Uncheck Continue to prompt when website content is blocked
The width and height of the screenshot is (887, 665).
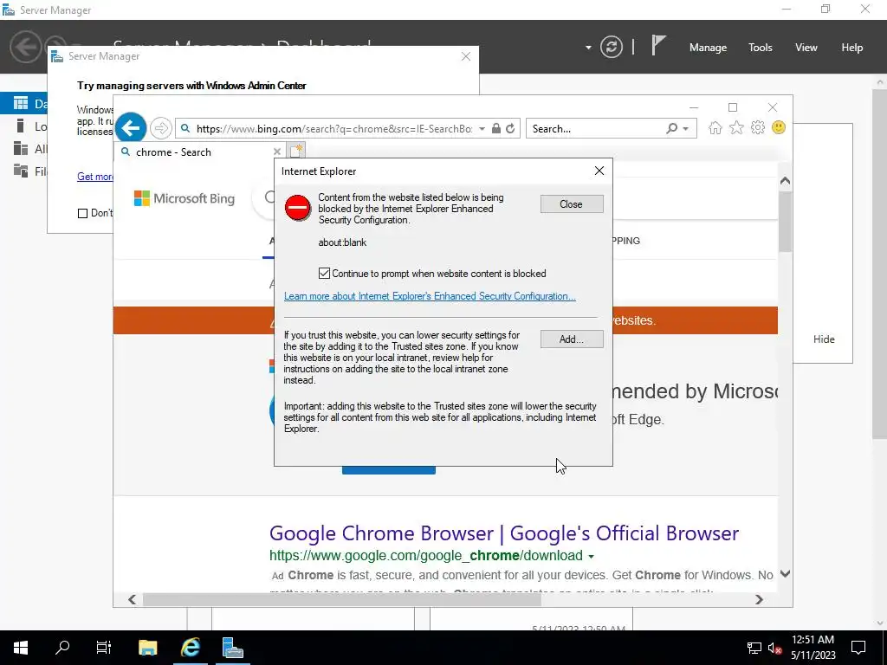324,274
